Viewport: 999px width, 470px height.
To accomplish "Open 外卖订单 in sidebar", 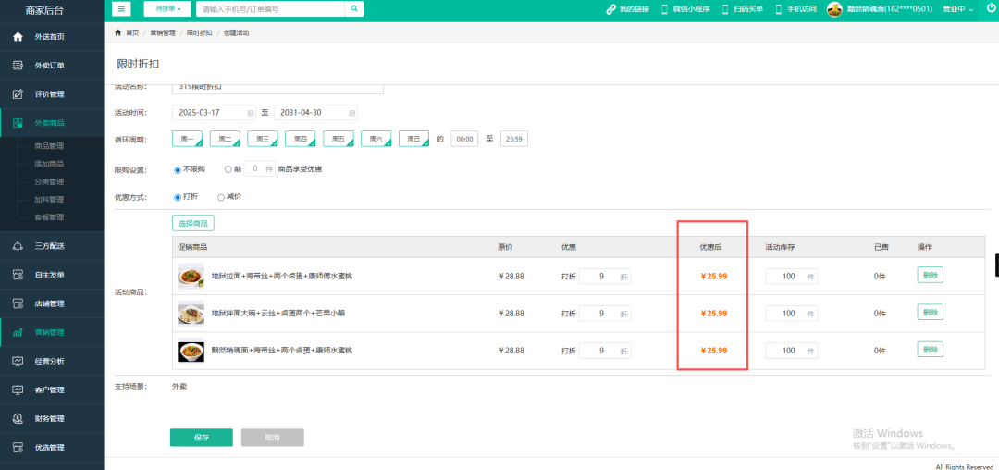I will [x=49, y=66].
